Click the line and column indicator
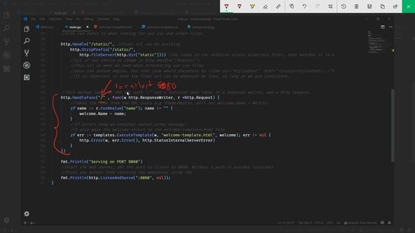The width and height of the screenshot is (415, 233). [286, 223]
